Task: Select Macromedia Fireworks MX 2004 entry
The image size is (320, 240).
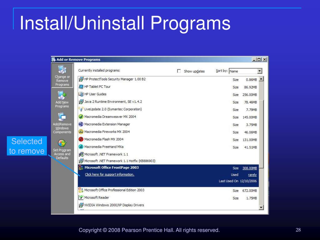Action: [168, 132]
